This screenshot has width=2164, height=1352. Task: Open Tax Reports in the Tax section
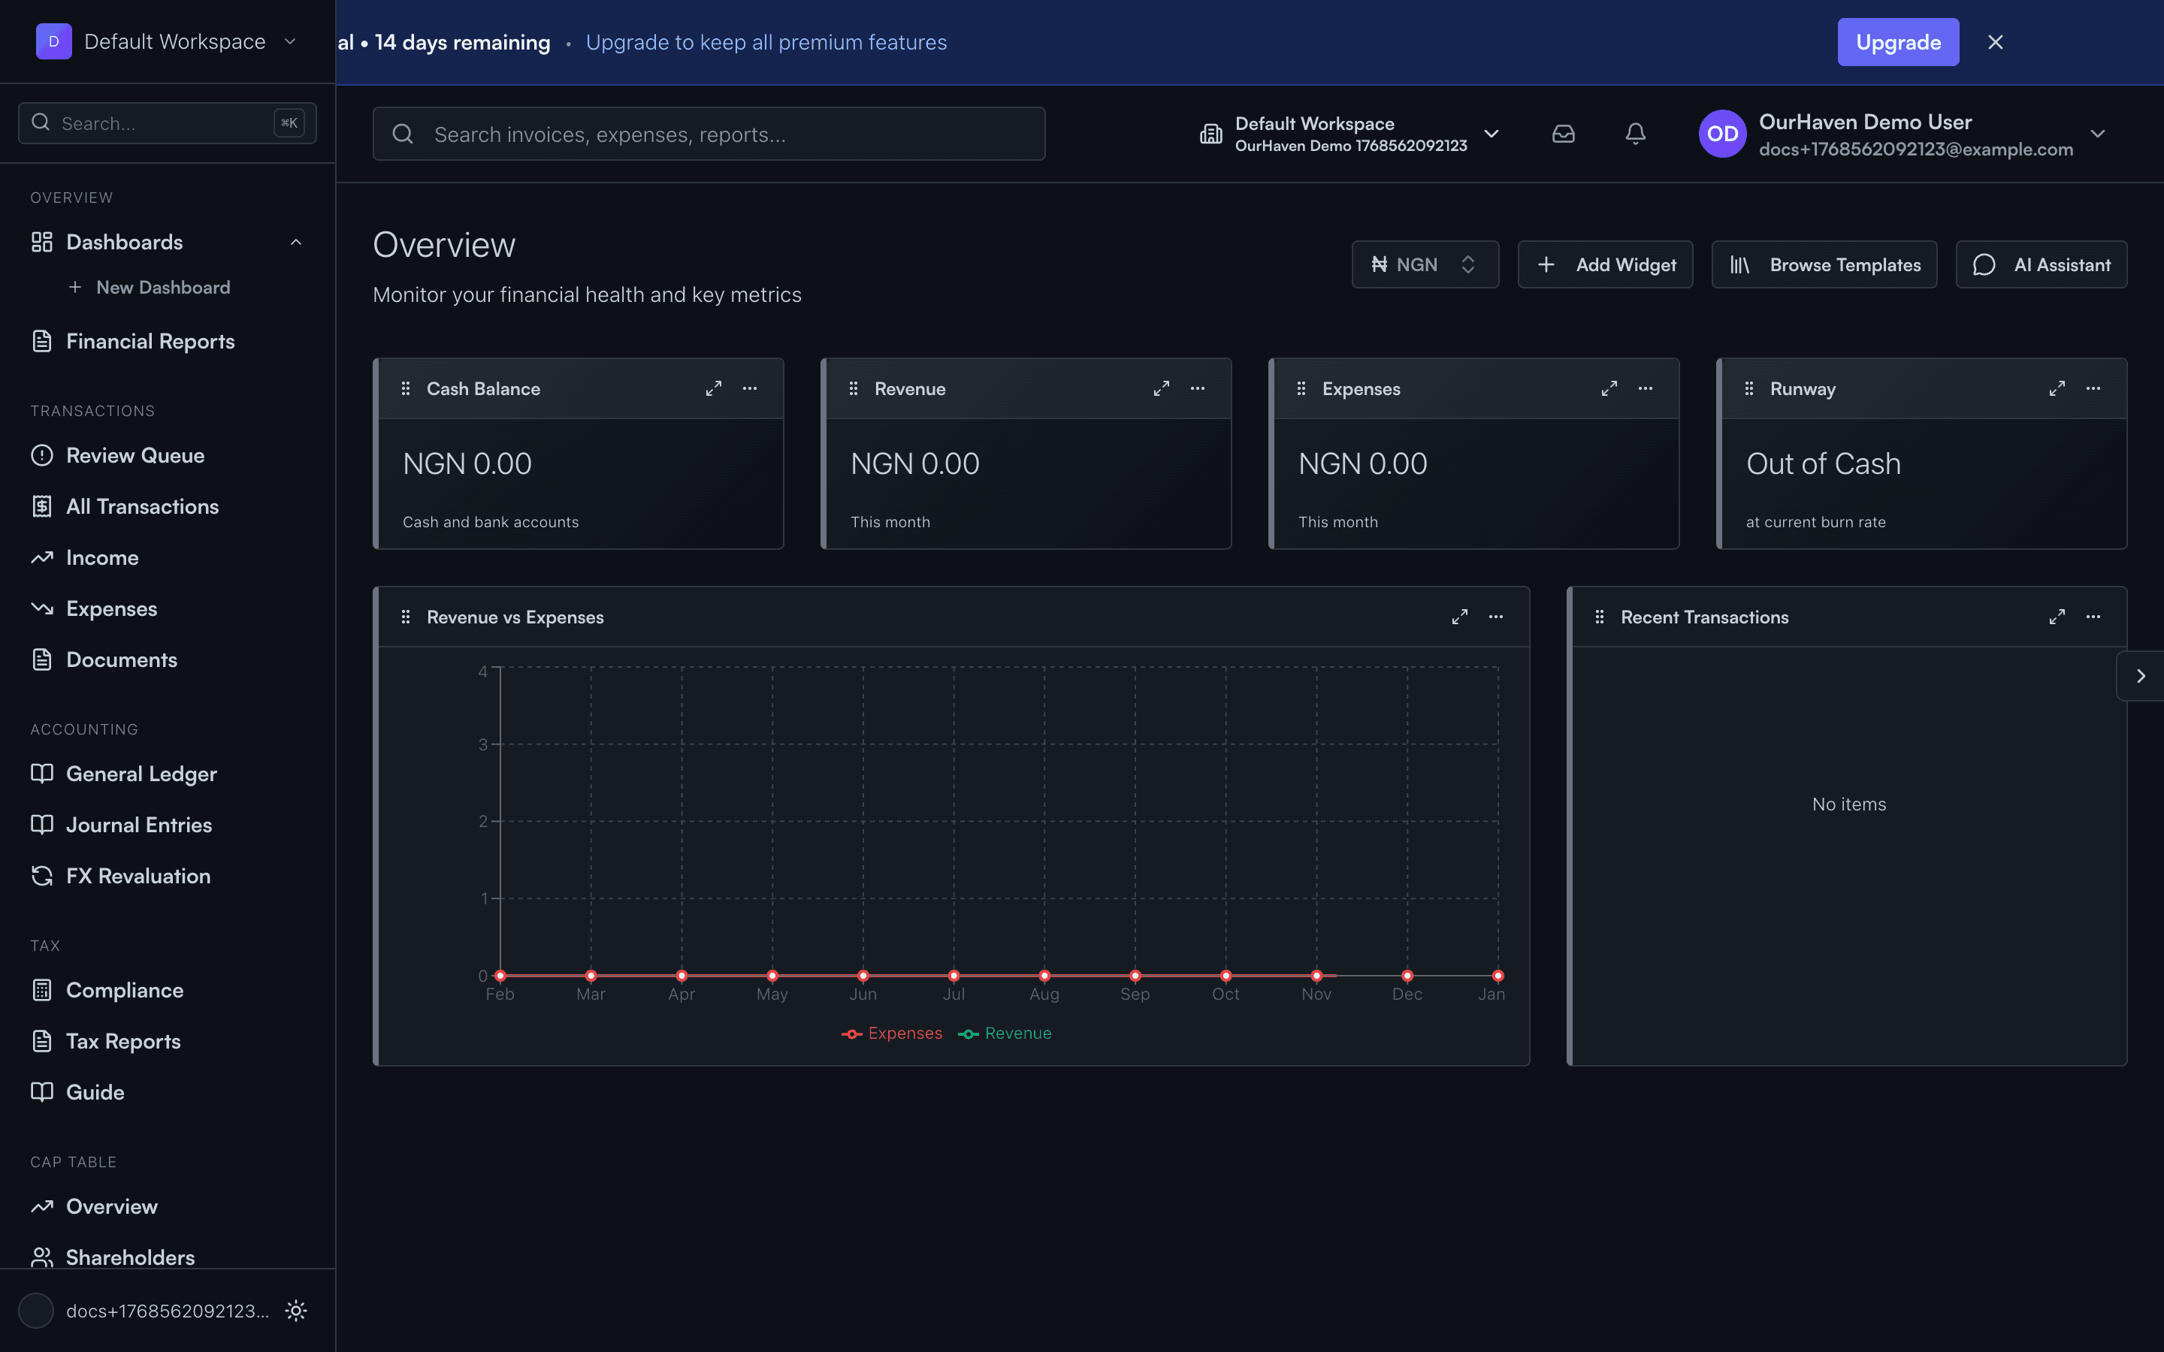[x=123, y=1041]
